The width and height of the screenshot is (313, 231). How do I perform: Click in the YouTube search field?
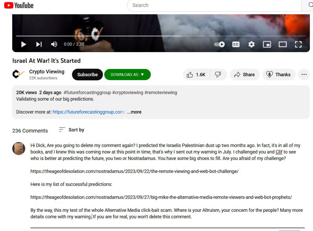coord(214,5)
